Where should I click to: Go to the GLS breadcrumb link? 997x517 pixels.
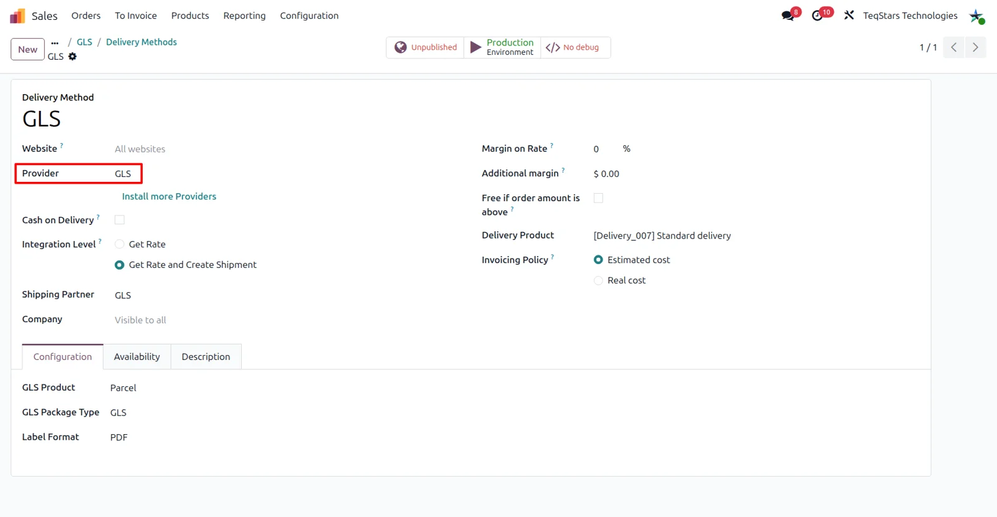tap(84, 42)
